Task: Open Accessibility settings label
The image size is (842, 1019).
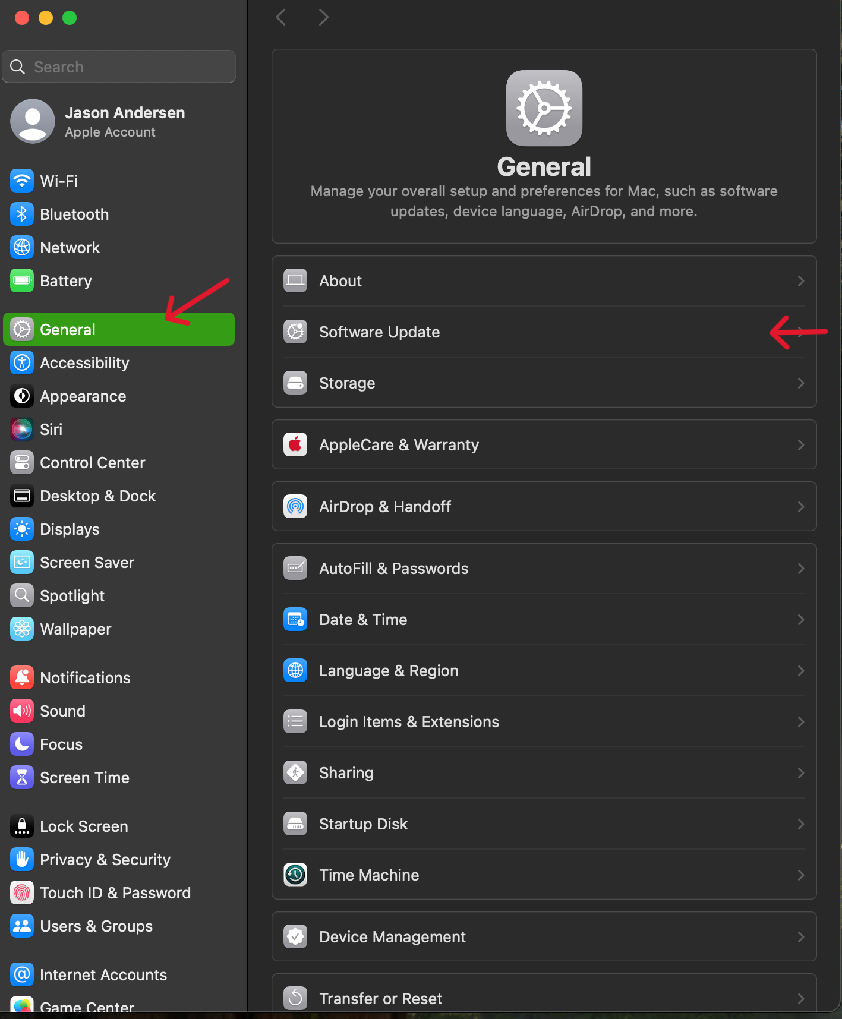Action: 84,363
